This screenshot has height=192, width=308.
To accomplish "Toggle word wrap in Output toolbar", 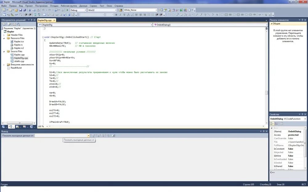I will tap(114, 135).
